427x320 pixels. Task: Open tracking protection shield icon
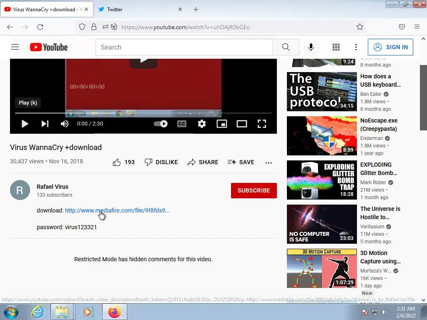(82, 27)
